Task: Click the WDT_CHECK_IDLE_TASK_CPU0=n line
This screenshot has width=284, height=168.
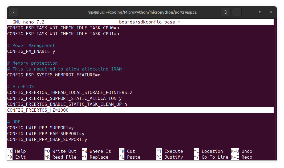Action: pos(63,28)
